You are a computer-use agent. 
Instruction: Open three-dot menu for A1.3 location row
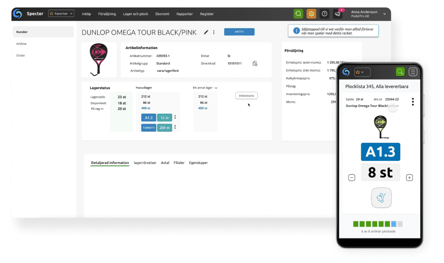(175, 117)
